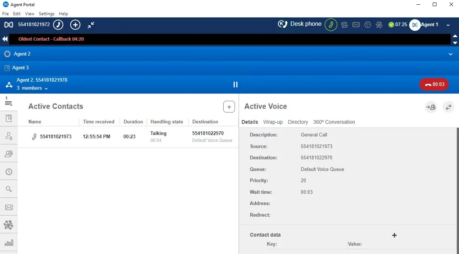Open the Settings menu
Screen dimensions: 459x254
46,14
